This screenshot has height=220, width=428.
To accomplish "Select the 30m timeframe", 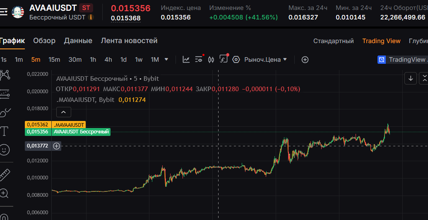I will [x=75, y=60].
